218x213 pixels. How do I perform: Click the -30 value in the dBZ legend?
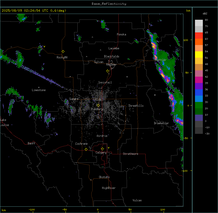pos(207,134)
